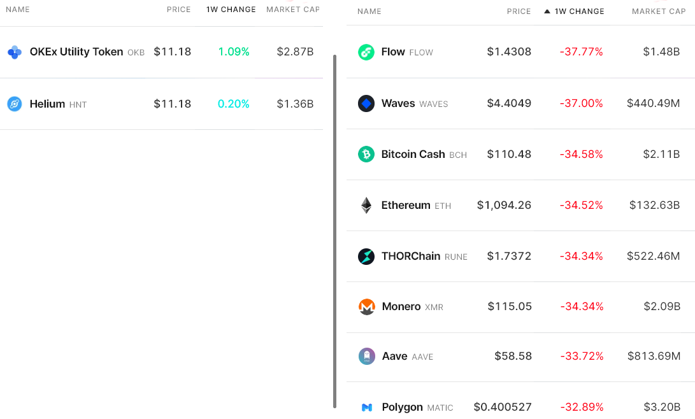Click the Aave ghost icon

coord(366,356)
